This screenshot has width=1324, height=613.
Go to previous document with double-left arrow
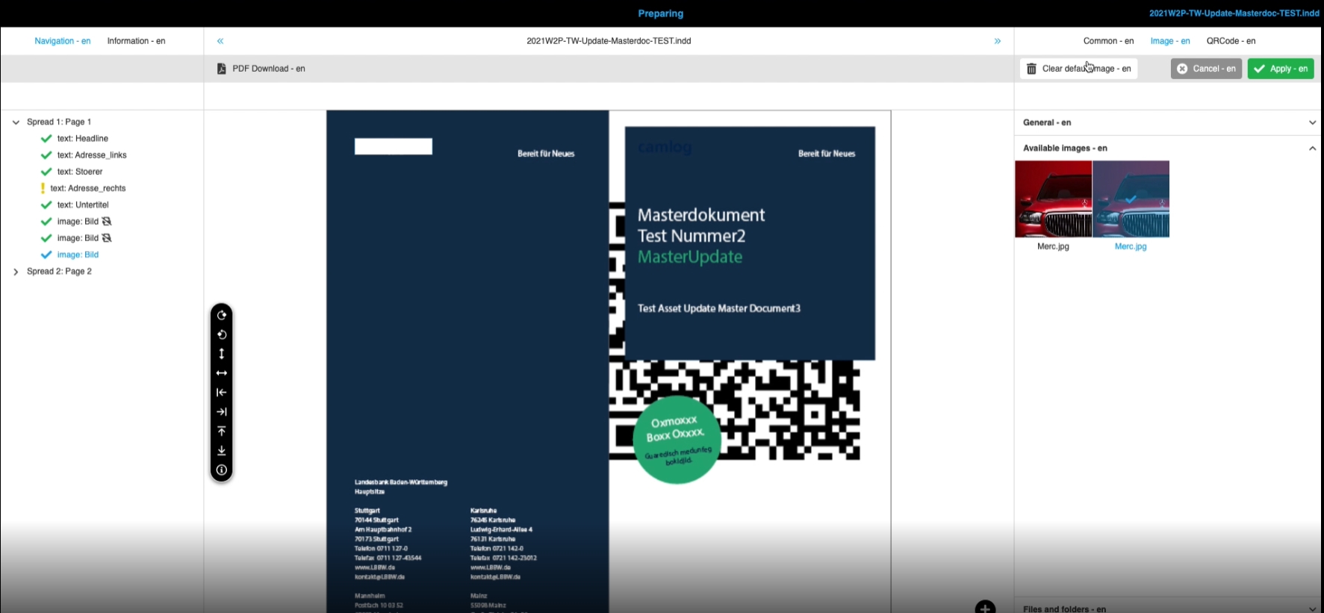[x=220, y=41]
